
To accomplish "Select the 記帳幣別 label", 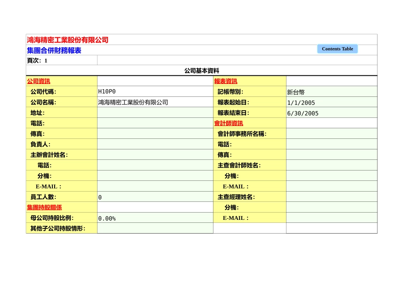I will point(230,92).
